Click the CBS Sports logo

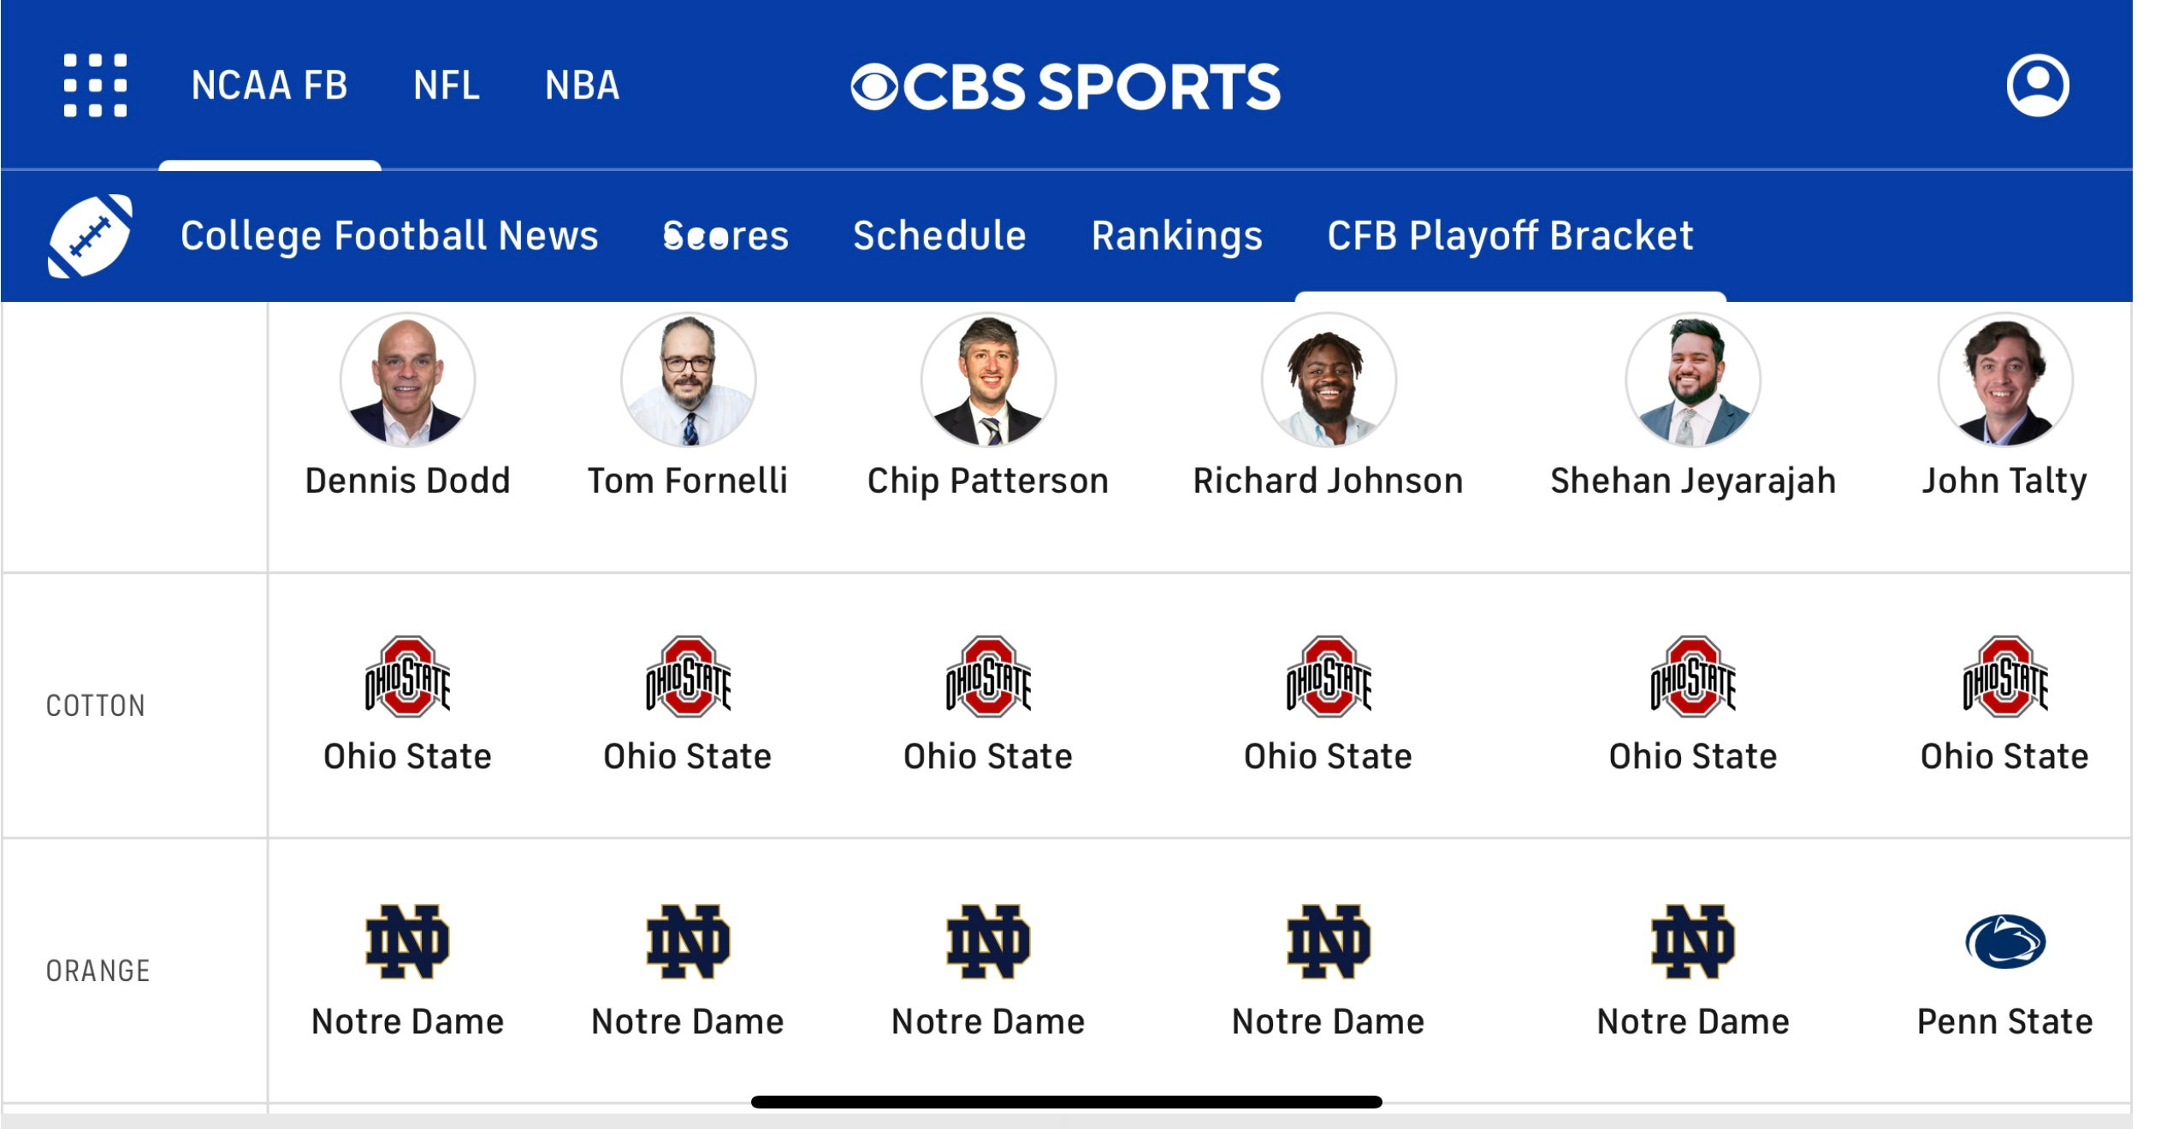[1065, 86]
